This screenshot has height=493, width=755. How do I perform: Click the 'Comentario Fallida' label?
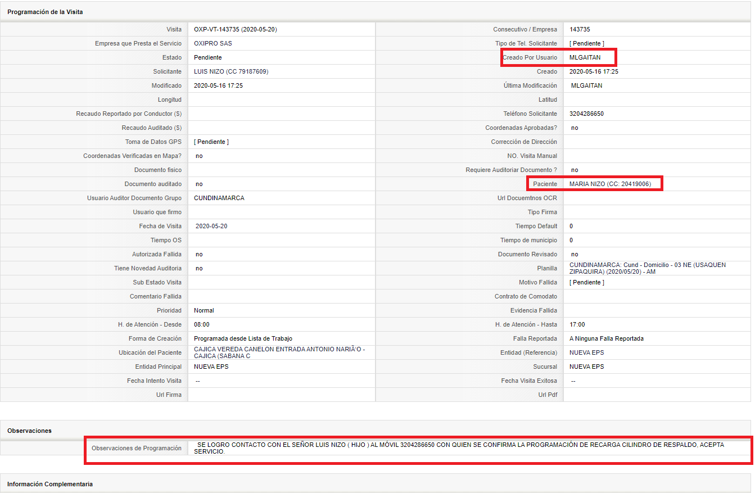click(156, 296)
